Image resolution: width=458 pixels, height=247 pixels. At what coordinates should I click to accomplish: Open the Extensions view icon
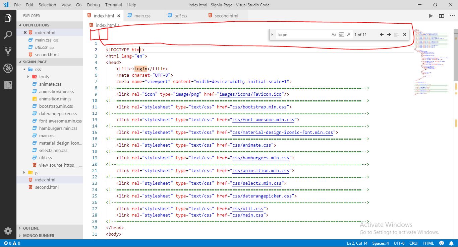pyautogui.click(x=8, y=85)
